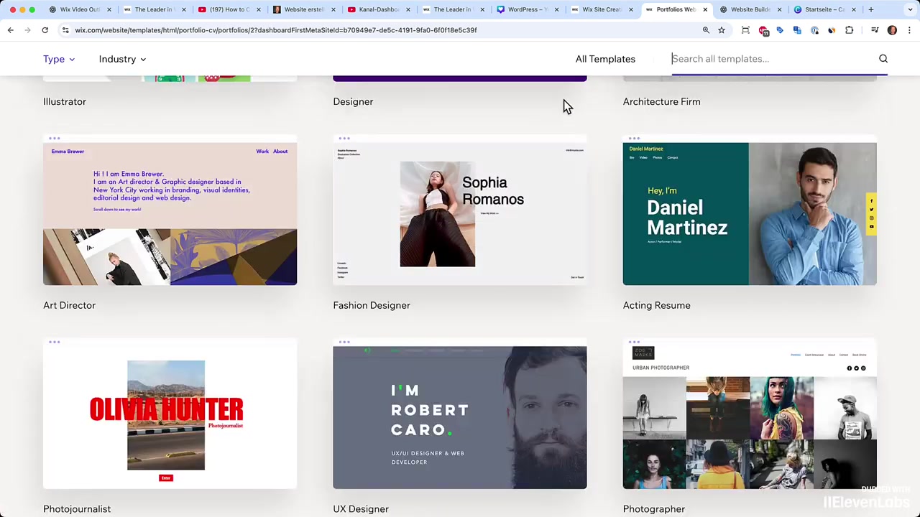Viewport: 920px width, 517px height.
Task: Open a new browser tab with plus
Action: (x=871, y=9)
